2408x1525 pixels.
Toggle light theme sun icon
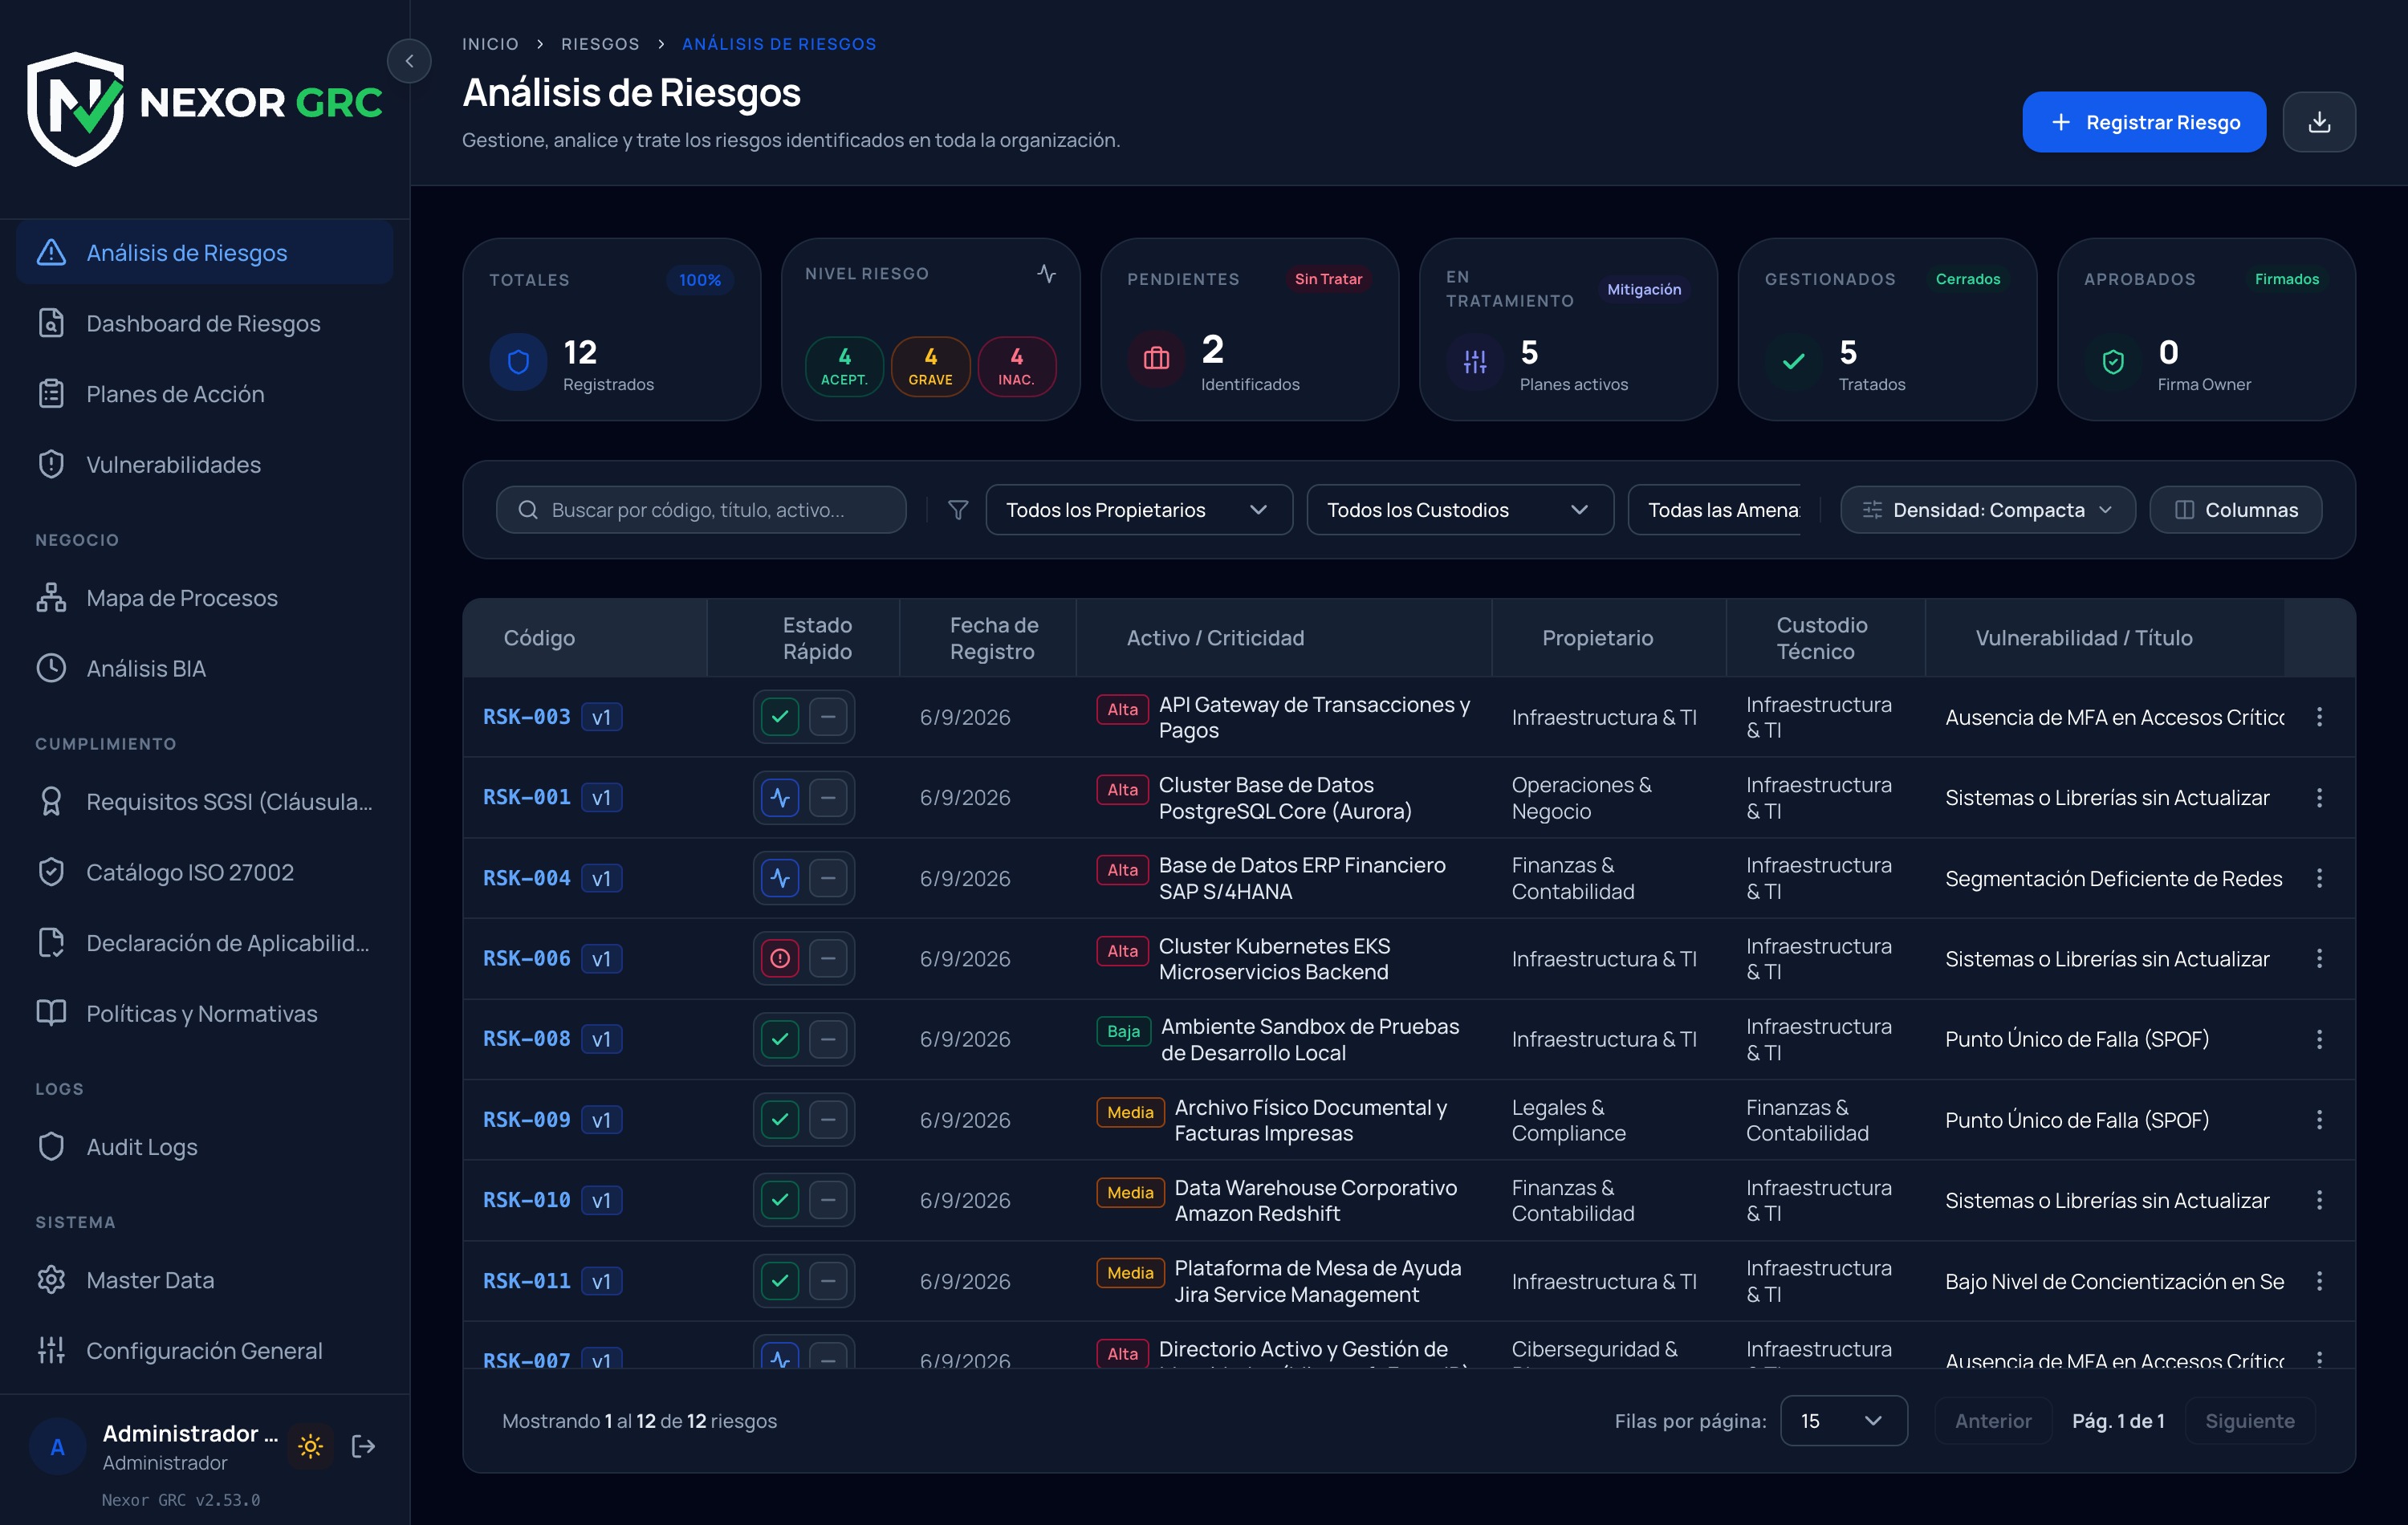311,1446
